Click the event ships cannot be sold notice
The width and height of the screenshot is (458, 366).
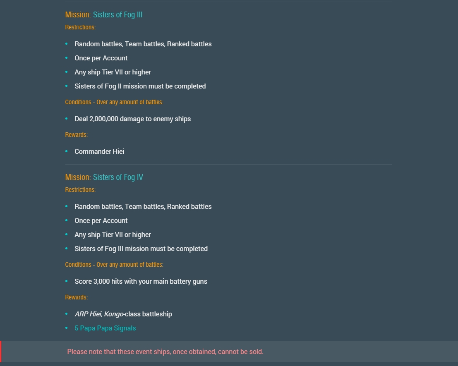[165, 352]
